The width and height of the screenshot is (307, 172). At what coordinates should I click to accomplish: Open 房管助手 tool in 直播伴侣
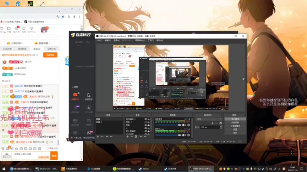click(x=89, y=97)
